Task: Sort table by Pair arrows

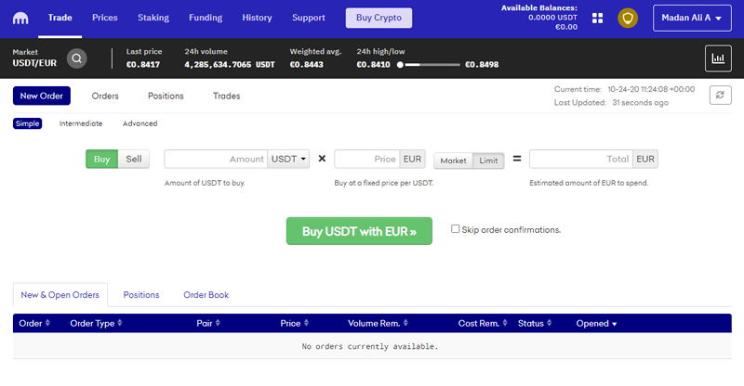Action: click(218, 323)
